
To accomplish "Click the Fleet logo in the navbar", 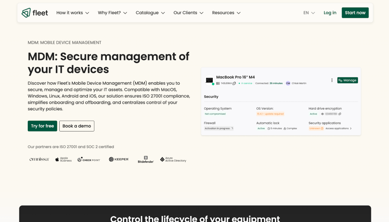I will point(35,13).
